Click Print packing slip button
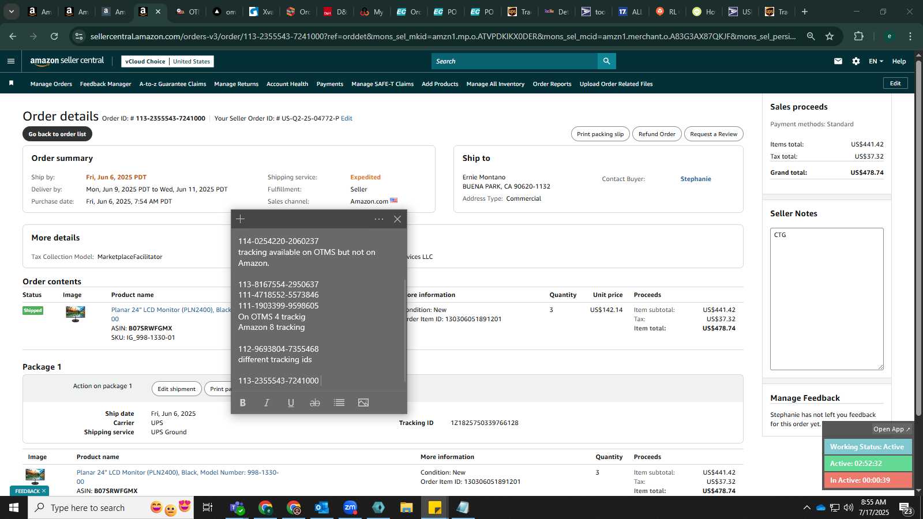Viewport: 923px width, 519px height. [600, 134]
